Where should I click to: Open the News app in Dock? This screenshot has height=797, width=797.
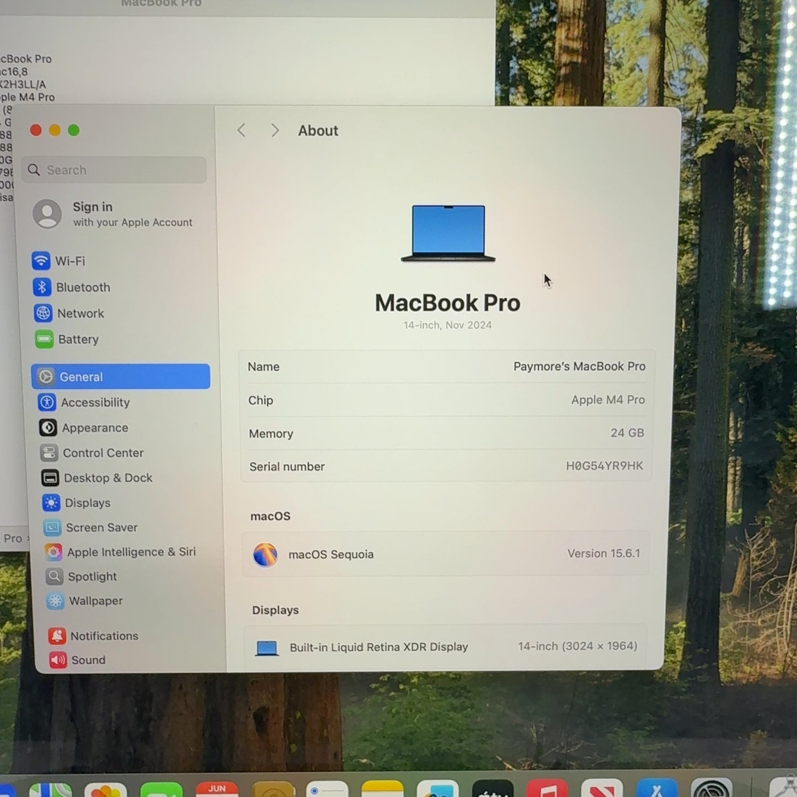click(x=602, y=789)
